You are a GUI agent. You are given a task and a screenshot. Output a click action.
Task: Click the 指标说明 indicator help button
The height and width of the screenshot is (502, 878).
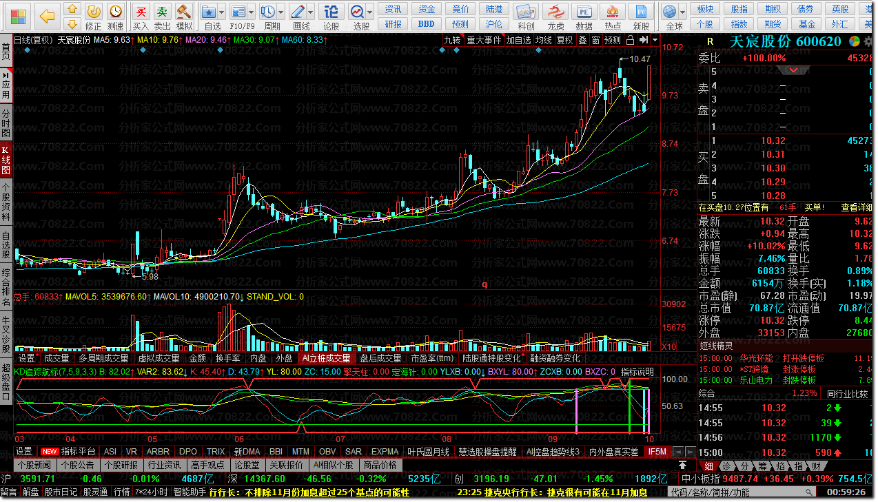pyautogui.click(x=637, y=372)
